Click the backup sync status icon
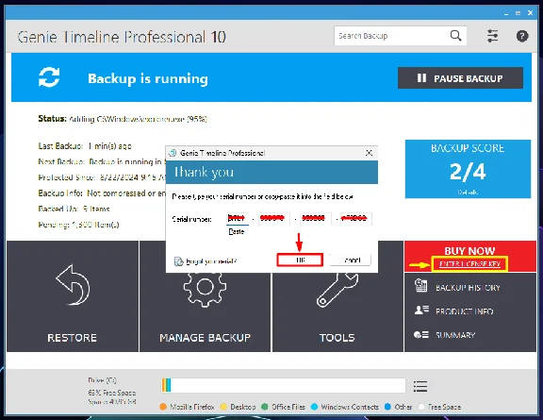543x420 pixels. [x=49, y=77]
